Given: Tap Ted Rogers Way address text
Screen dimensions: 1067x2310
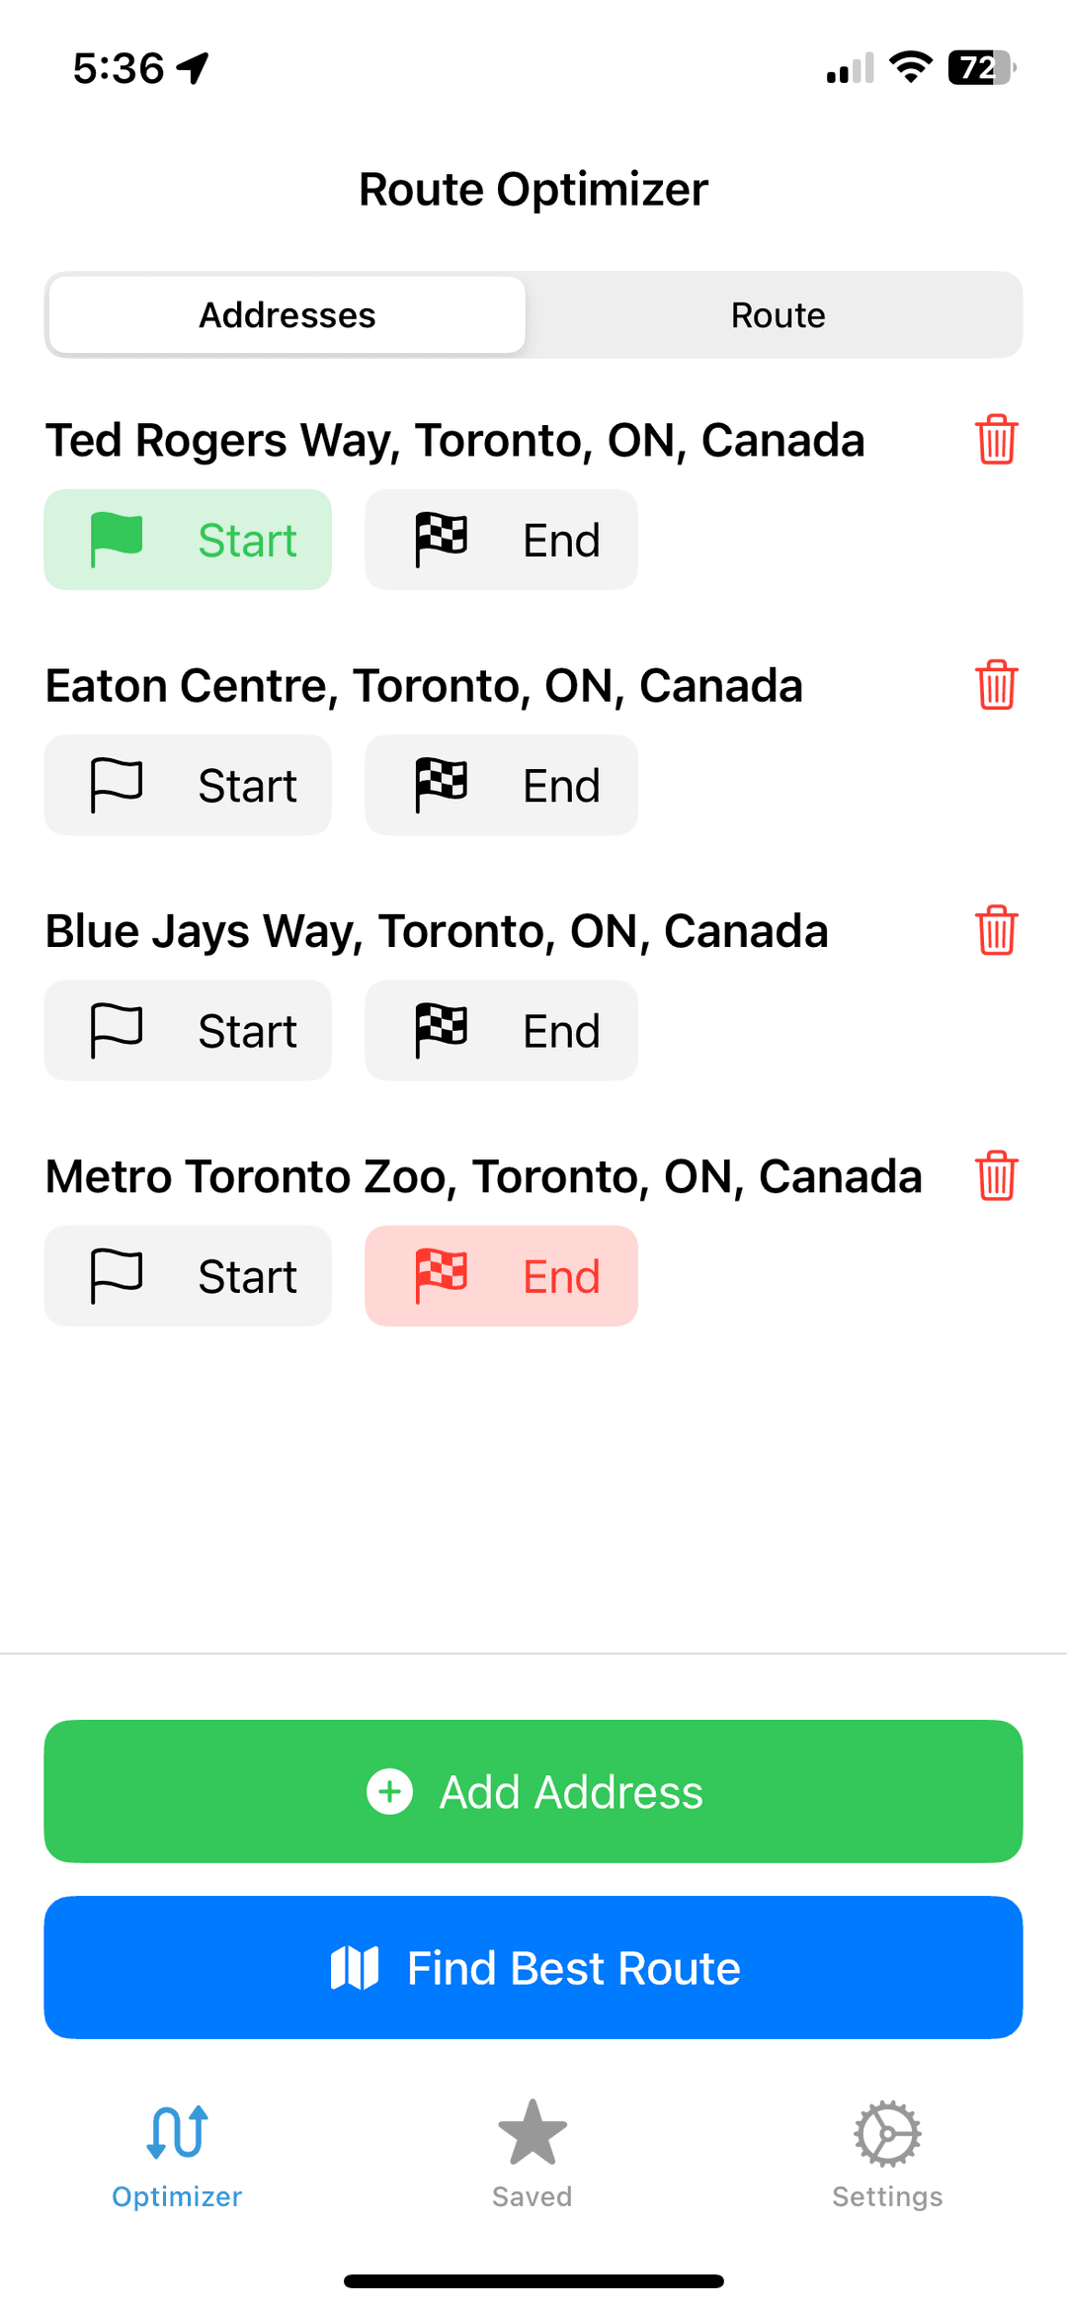Looking at the screenshot, I should [x=454, y=441].
